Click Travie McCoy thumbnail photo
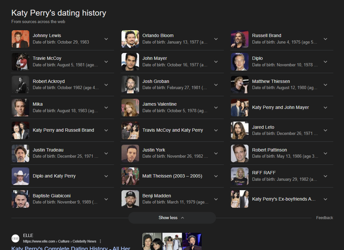This screenshot has width=344, height=250. point(20,62)
